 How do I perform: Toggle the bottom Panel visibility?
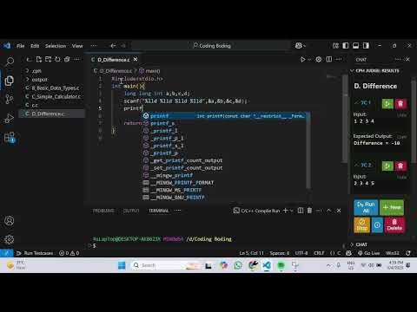click(356, 46)
